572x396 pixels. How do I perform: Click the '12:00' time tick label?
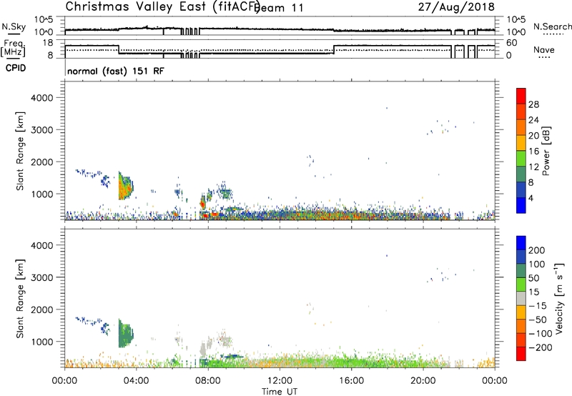click(280, 381)
